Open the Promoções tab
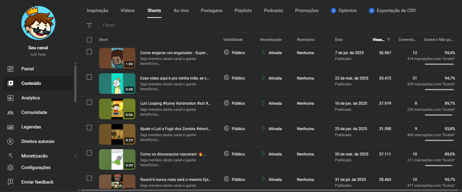Screen dimensions: 462x192 click(307, 10)
